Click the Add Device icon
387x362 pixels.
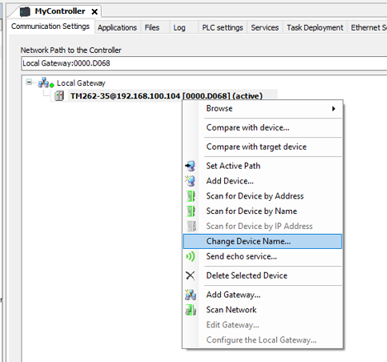tap(190, 181)
